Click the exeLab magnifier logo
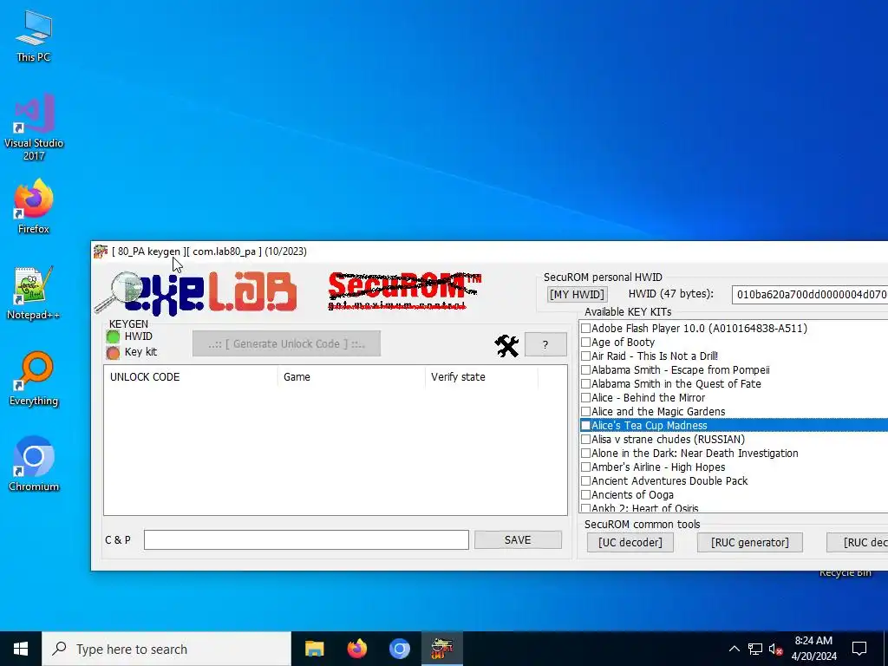The height and width of the screenshot is (666, 888). tap(197, 292)
